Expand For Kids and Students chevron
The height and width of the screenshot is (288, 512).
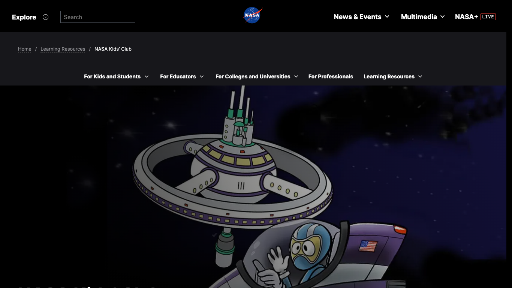[x=147, y=76]
